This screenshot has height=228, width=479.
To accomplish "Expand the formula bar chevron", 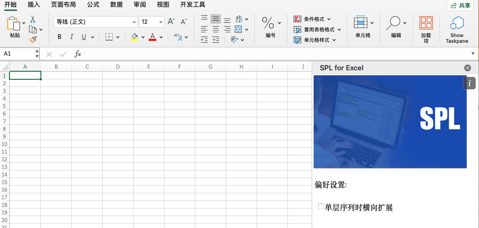I will point(473,54).
